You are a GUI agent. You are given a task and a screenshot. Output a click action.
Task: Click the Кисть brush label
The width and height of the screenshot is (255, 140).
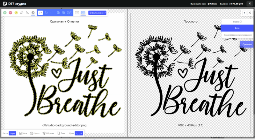coord(5,133)
